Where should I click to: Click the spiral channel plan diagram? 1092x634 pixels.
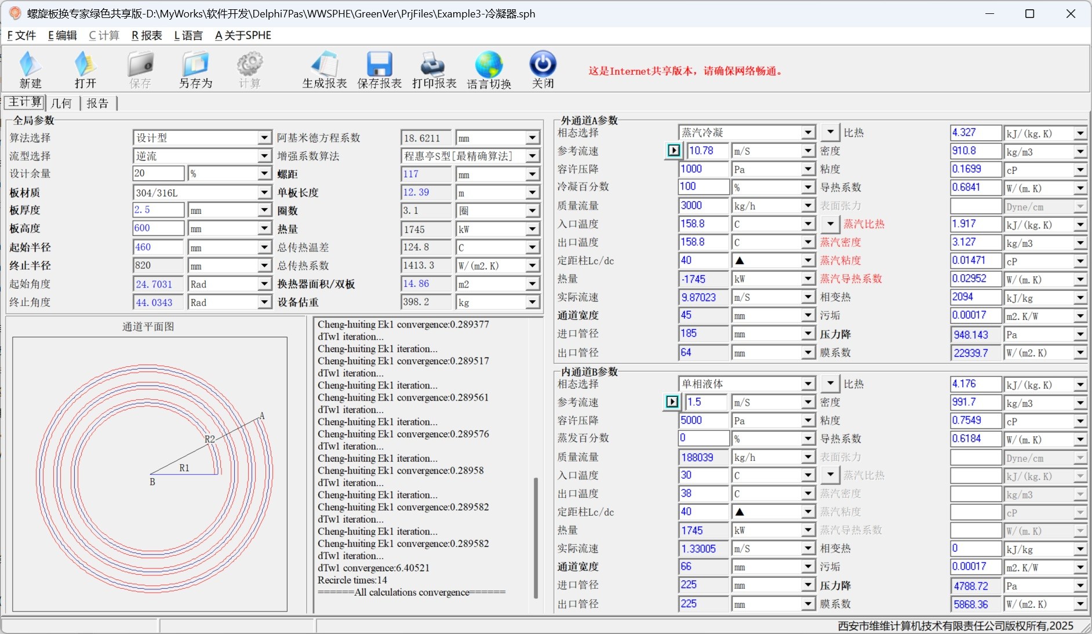[x=150, y=473]
